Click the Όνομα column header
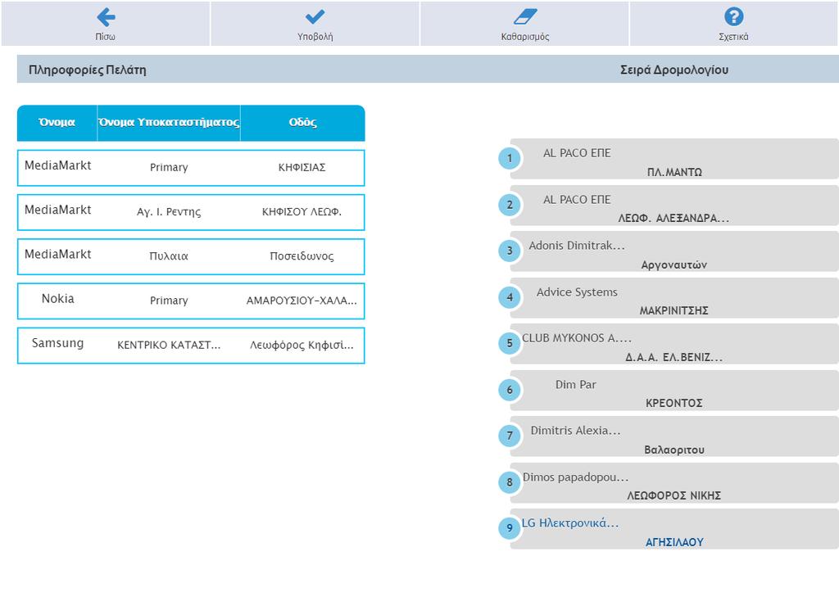 57,123
